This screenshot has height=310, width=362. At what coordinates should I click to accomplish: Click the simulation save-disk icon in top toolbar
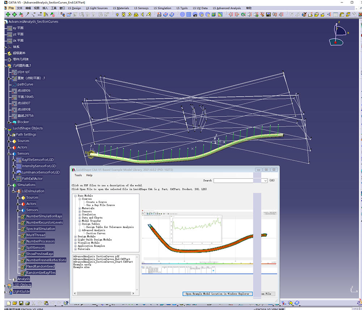(268, 14)
